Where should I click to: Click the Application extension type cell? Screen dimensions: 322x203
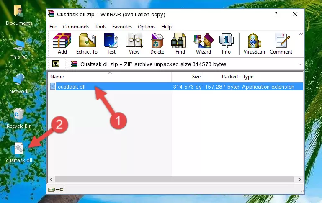(x=268, y=87)
